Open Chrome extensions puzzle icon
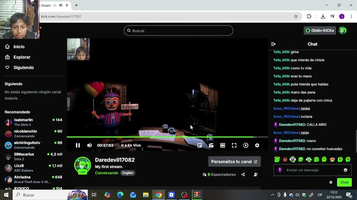 [309, 16]
